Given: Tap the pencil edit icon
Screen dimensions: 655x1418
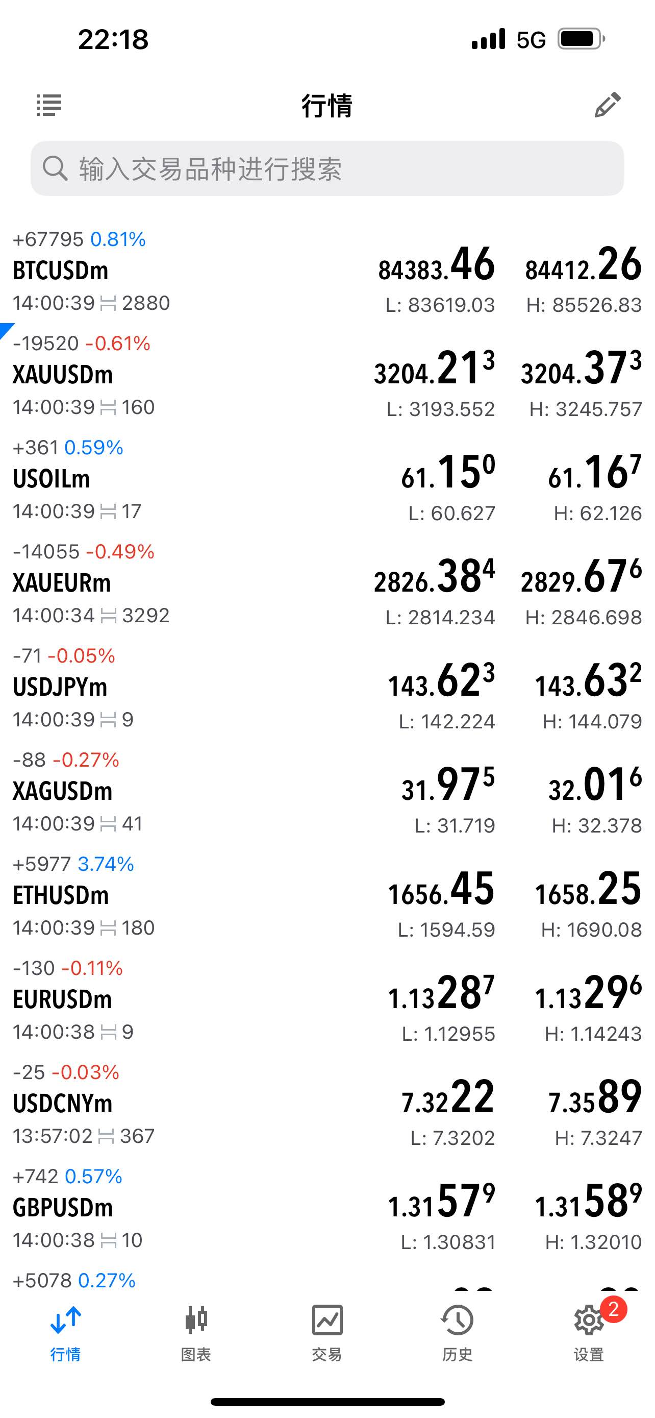Looking at the screenshot, I should point(607,105).
